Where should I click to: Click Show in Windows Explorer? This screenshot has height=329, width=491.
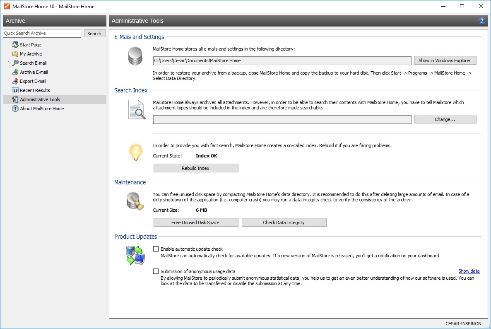click(x=445, y=60)
